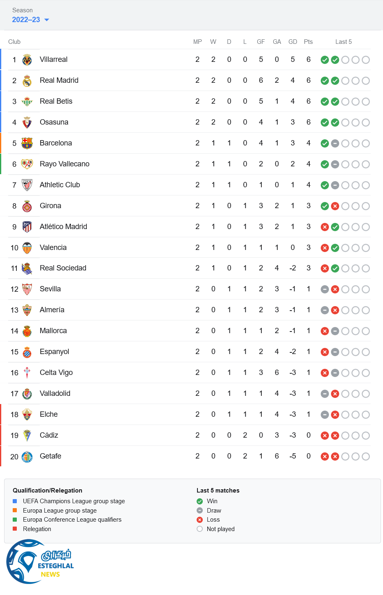Open the Real Sociedad team link

(63, 268)
